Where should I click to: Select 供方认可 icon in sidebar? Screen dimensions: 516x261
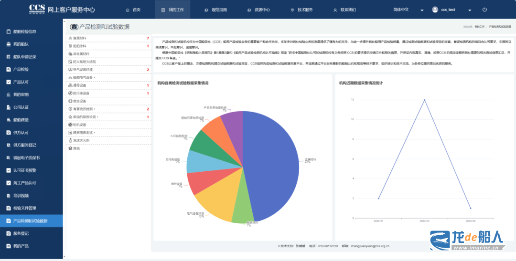coord(9,133)
